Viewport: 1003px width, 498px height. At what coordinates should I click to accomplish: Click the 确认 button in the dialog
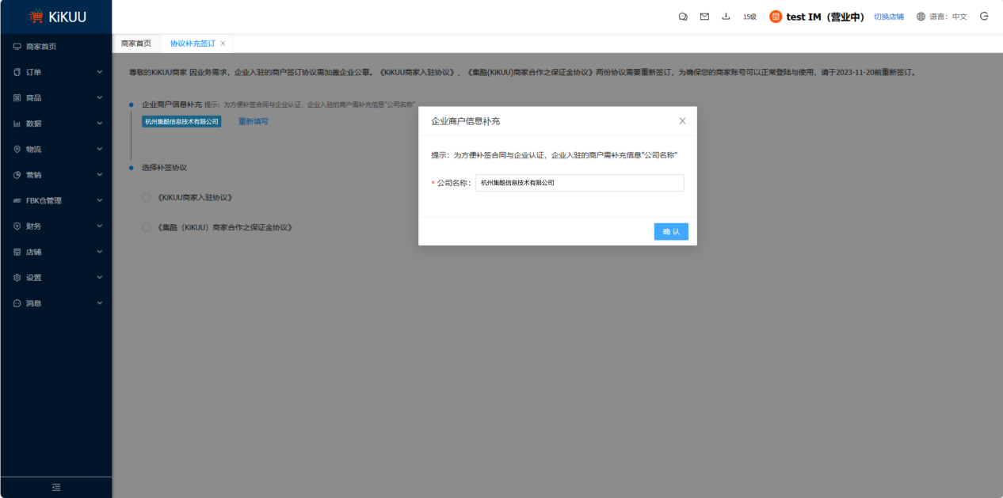pos(671,231)
